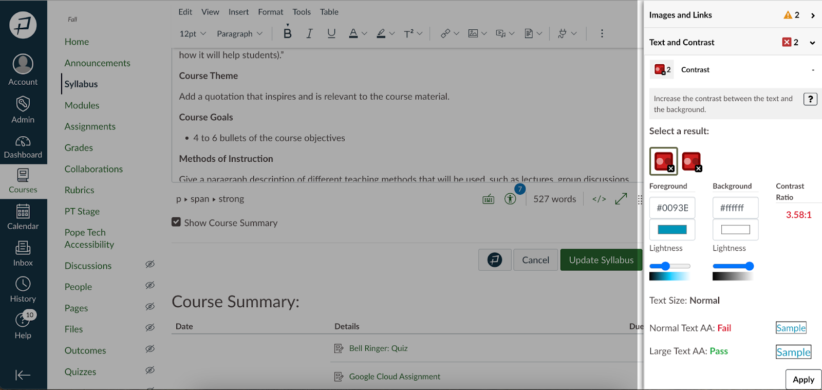This screenshot has width=822, height=390.
Task: Collapse the global navigation menu
Action: pos(23,375)
